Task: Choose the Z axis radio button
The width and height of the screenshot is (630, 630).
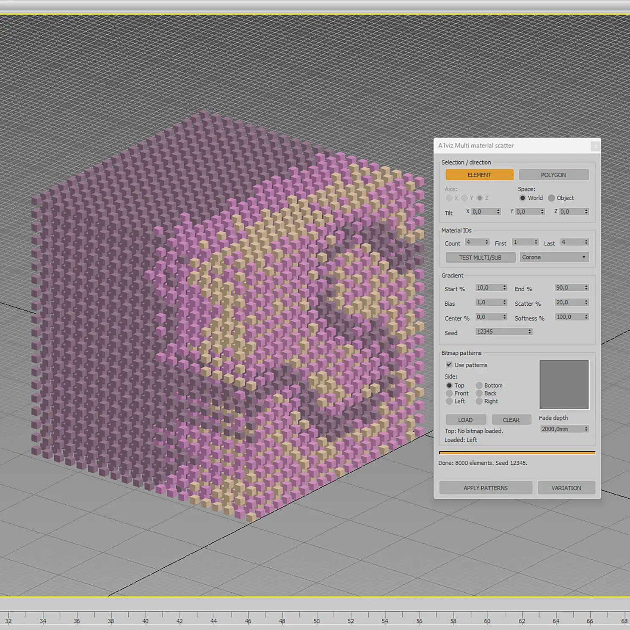Action: (480, 198)
